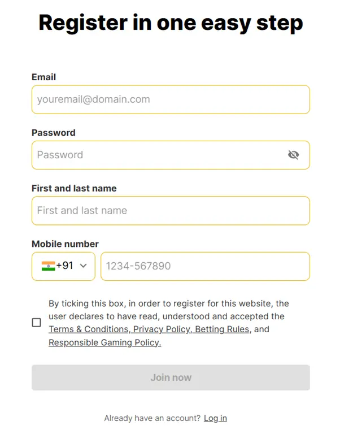
Task: Open the Privacy Policy link
Action: pos(162,329)
